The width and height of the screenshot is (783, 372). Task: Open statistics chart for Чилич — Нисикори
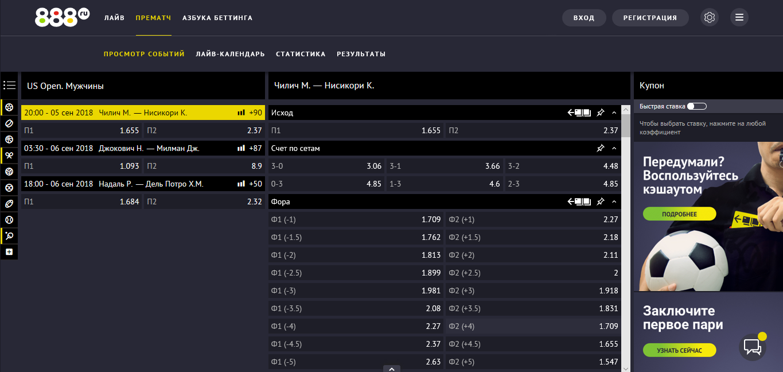pyautogui.click(x=241, y=113)
